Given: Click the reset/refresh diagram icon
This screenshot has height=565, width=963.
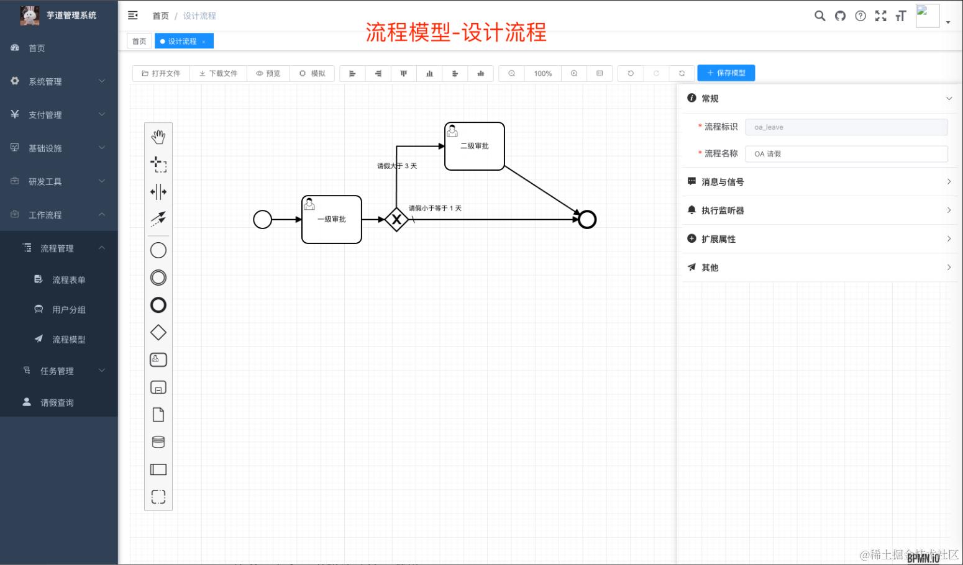Looking at the screenshot, I should pos(682,73).
